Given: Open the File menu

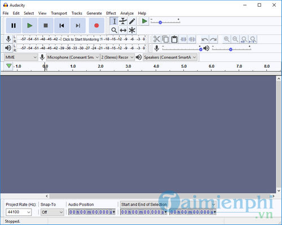Looking at the screenshot, I should [x=6, y=14].
